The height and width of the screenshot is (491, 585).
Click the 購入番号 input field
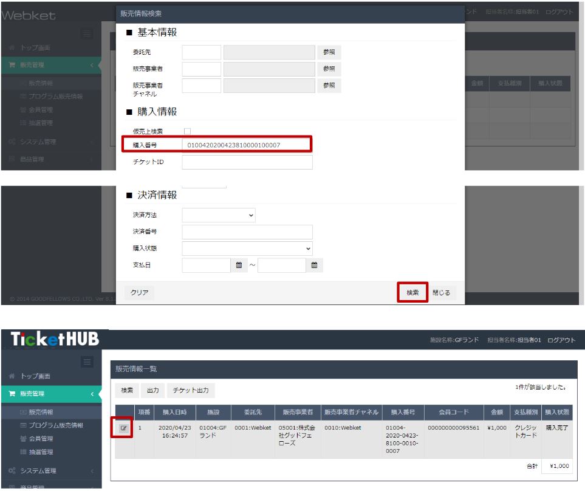(247, 145)
